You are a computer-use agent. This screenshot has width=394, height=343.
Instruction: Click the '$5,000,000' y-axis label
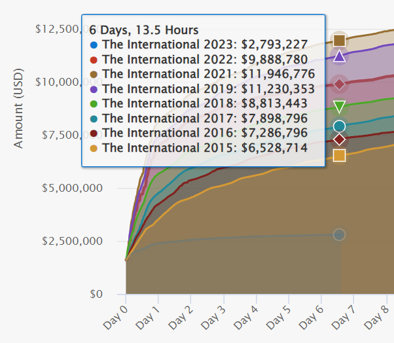72,188
